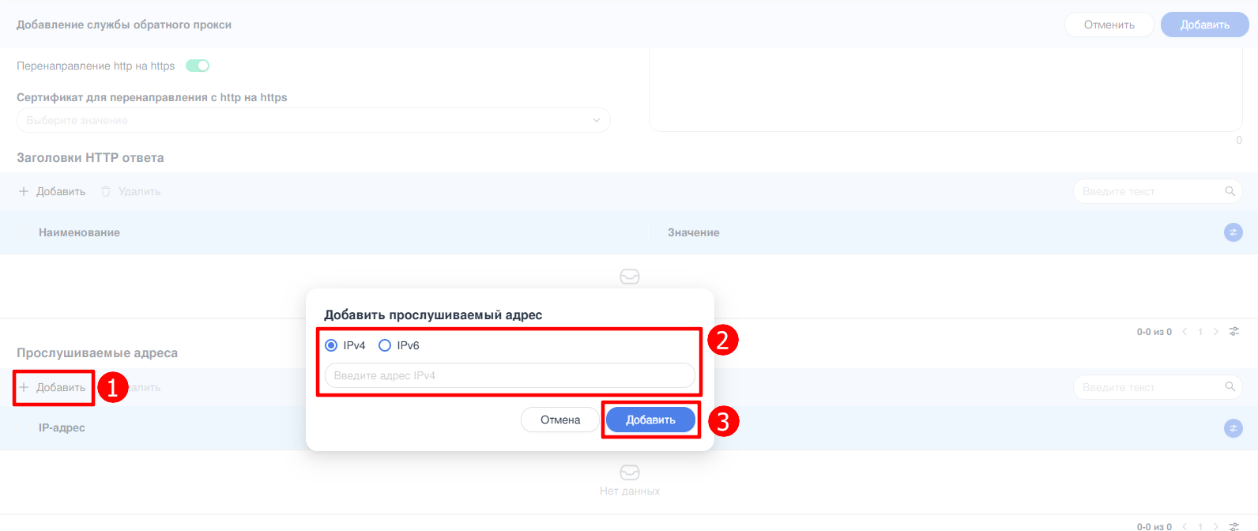Click search icon in HTTP headers search
Viewport: 1258px width, 531px height.
click(x=1230, y=191)
